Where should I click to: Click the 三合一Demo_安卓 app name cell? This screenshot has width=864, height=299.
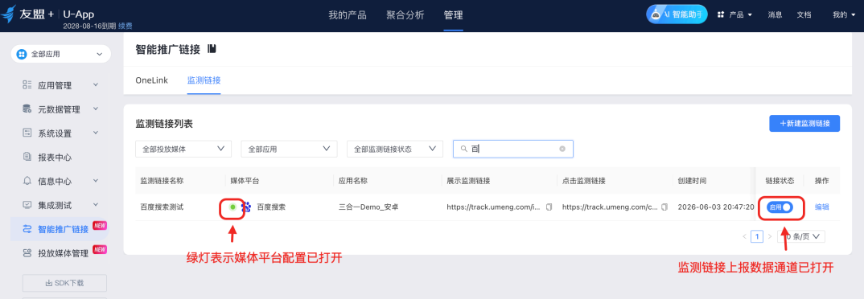coord(369,207)
